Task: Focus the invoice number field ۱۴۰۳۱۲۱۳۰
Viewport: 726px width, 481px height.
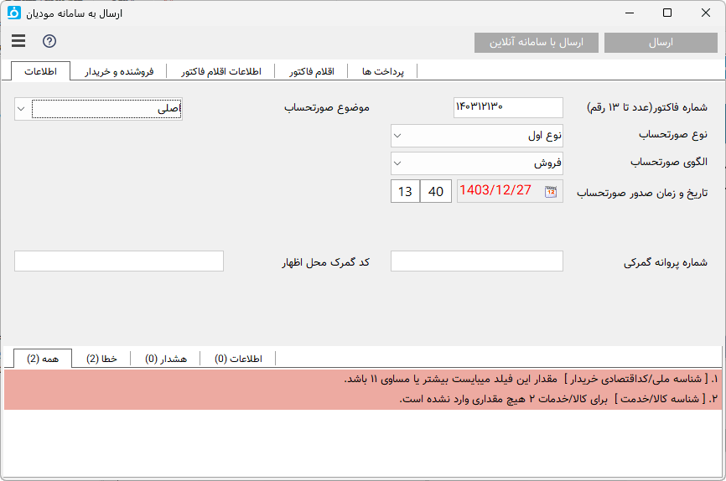Action: tap(508, 107)
